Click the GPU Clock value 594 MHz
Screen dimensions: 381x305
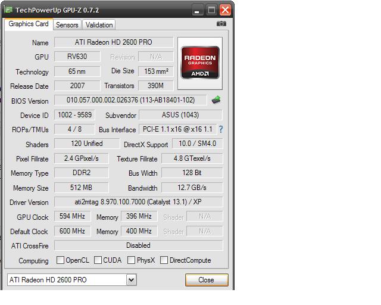(72, 216)
